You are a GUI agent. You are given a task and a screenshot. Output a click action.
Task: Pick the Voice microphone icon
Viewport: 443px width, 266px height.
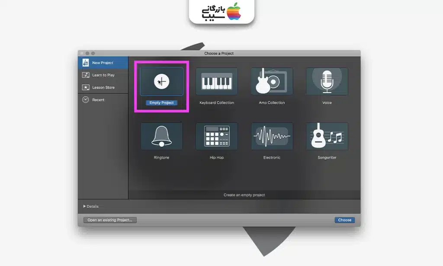pos(327,81)
